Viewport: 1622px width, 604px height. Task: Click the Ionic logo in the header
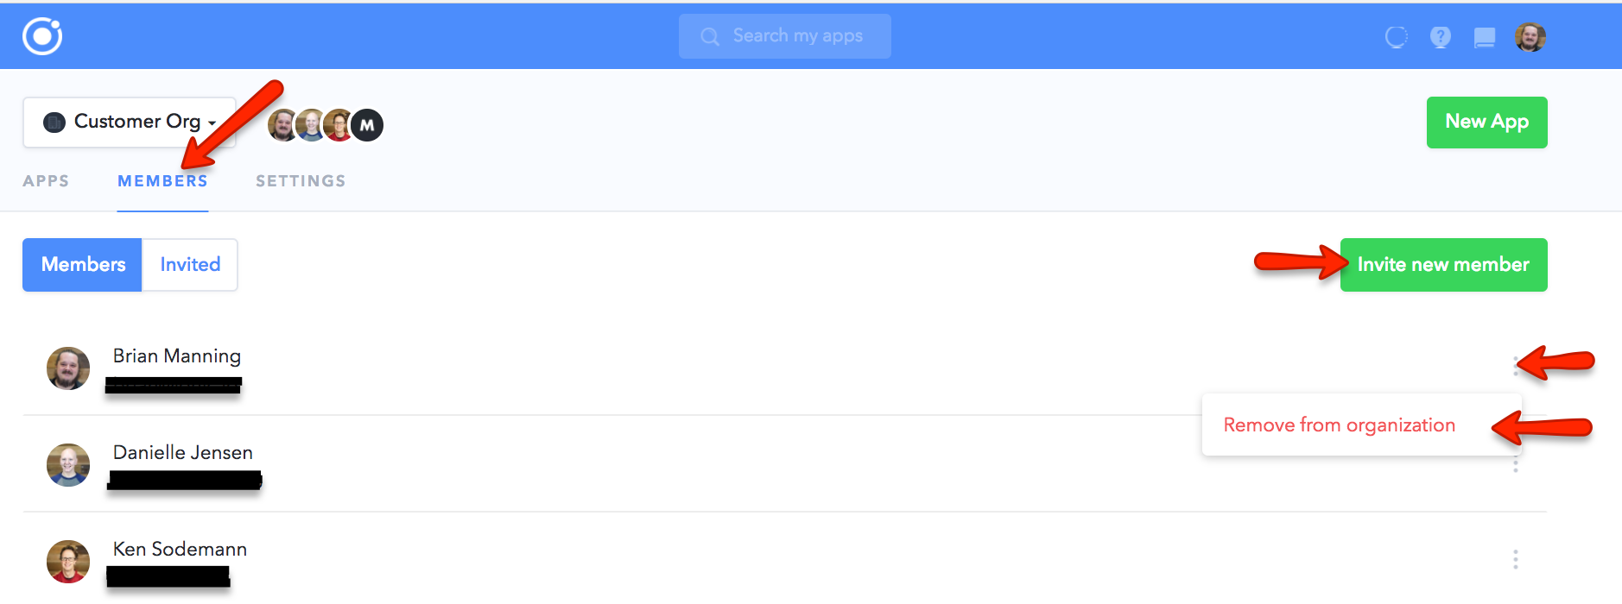coord(42,36)
